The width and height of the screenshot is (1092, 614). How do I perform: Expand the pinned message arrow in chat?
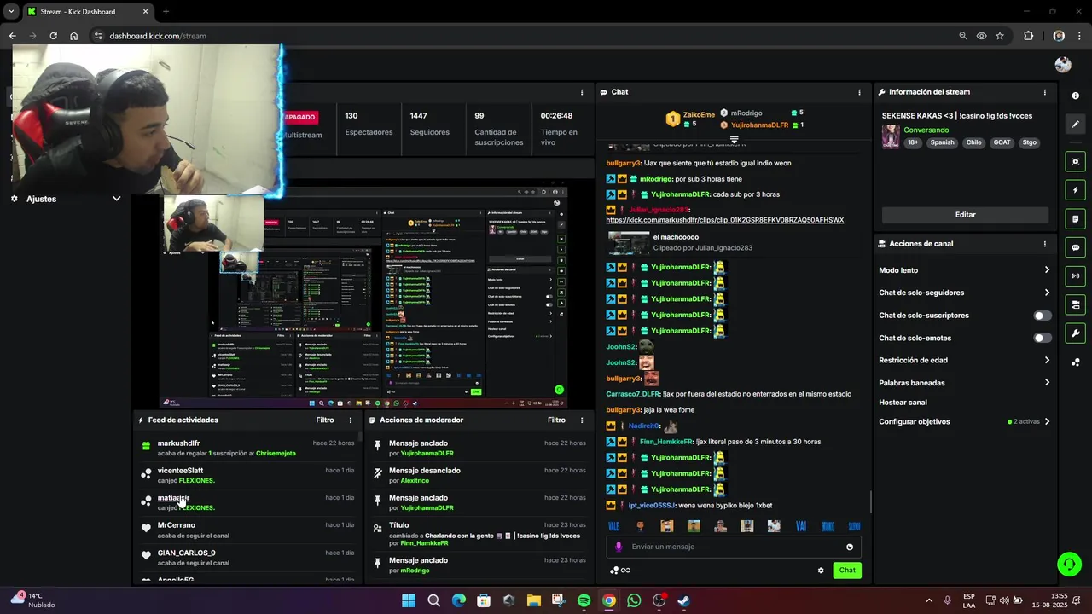click(x=734, y=140)
